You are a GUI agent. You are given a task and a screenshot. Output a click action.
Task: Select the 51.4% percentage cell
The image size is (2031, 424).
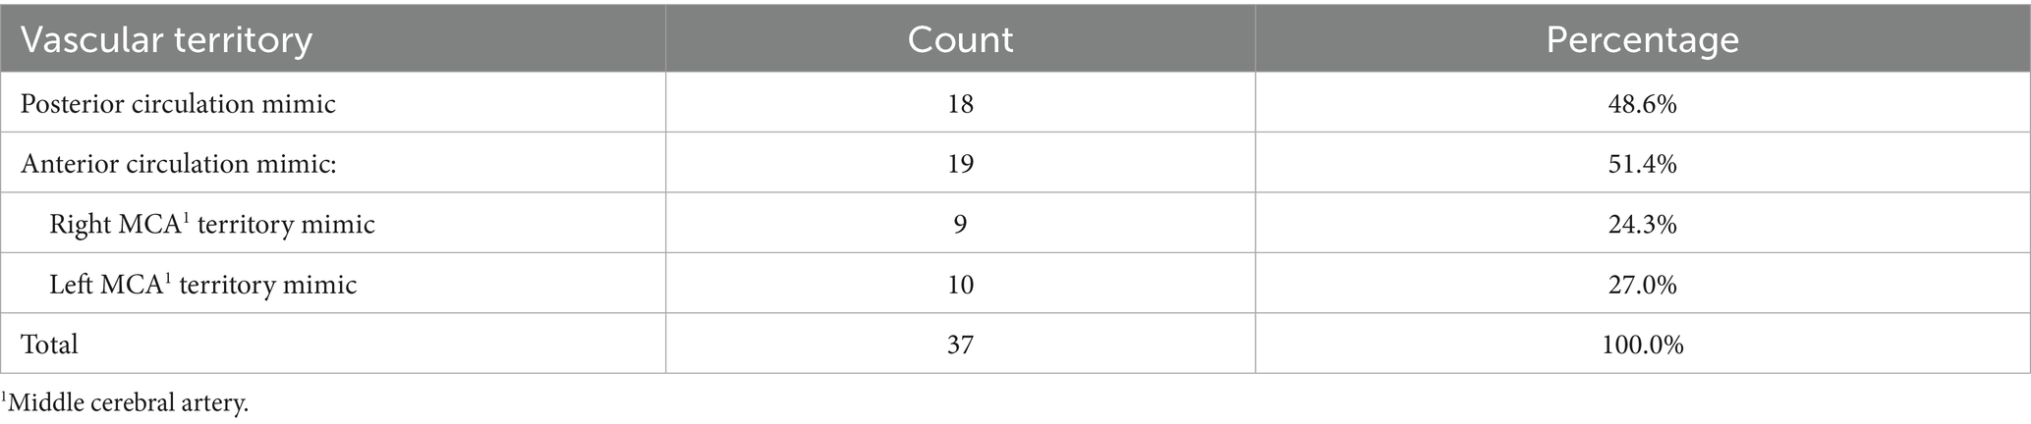click(1643, 164)
